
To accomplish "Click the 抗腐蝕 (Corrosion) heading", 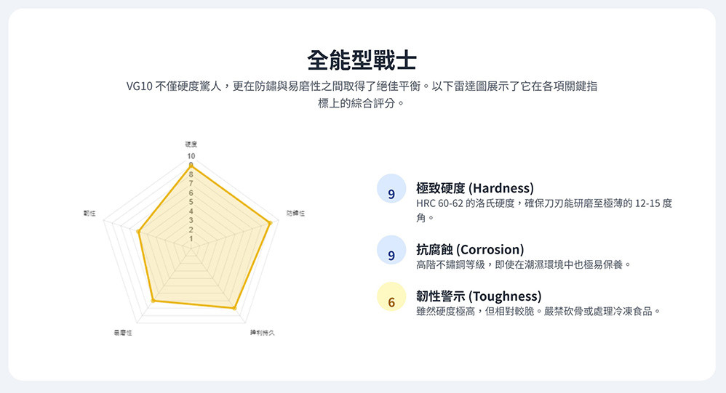I will tap(469, 249).
